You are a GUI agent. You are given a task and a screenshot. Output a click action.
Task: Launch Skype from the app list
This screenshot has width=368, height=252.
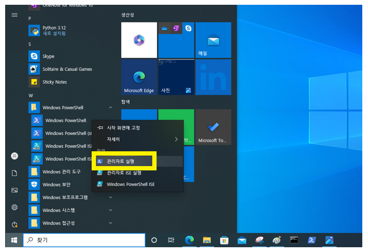click(48, 56)
